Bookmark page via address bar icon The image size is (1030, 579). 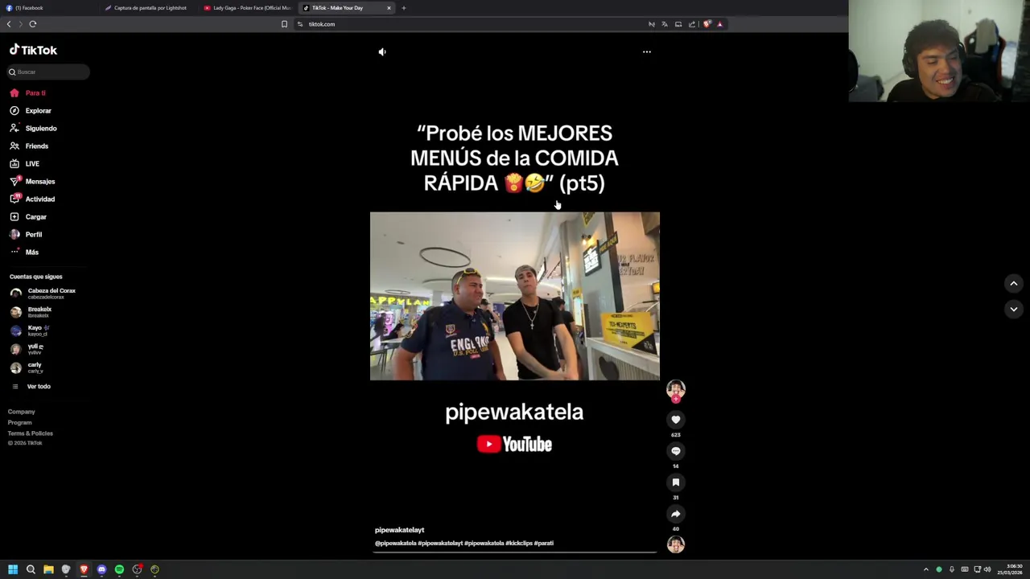[284, 24]
